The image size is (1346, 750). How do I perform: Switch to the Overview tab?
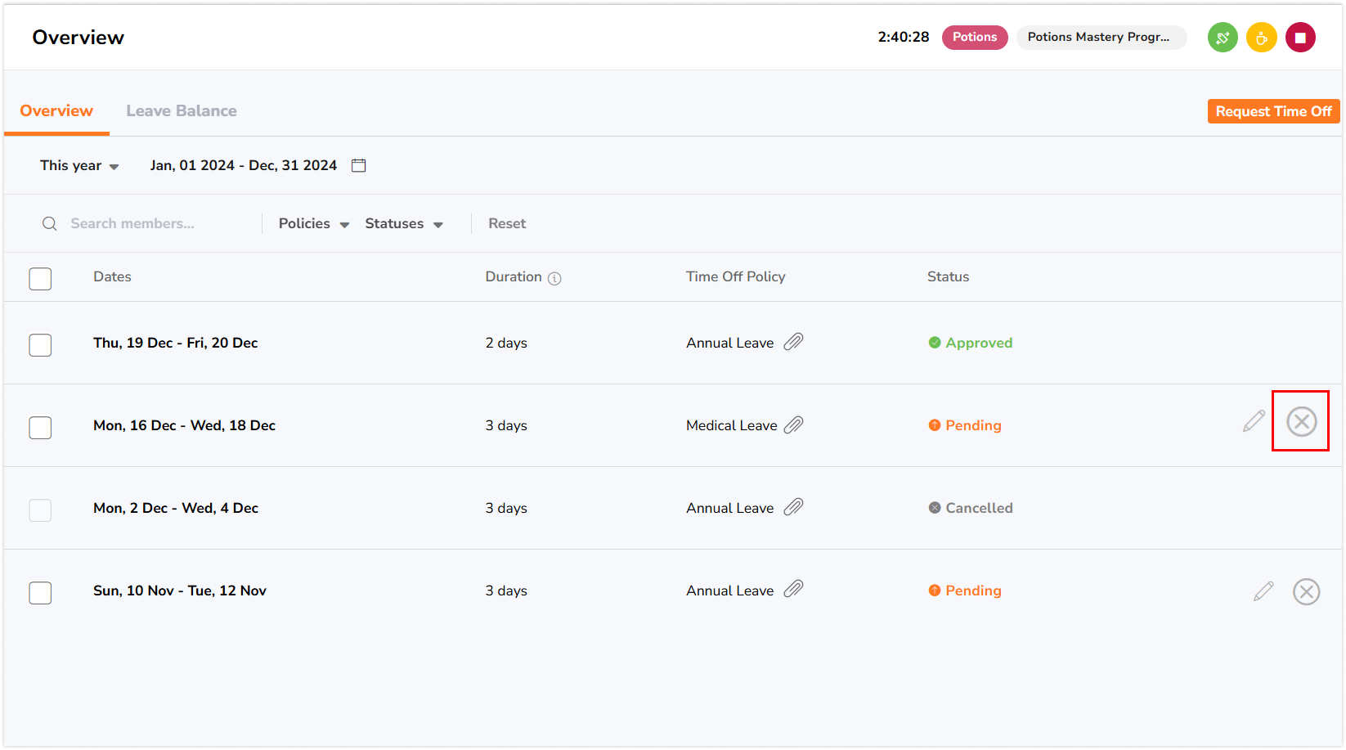(56, 110)
